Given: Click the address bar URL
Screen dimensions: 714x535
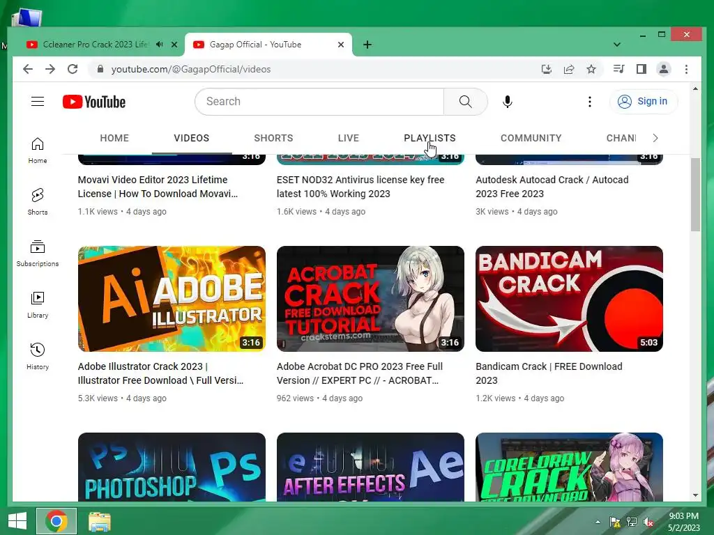Looking at the screenshot, I should (191, 69).
